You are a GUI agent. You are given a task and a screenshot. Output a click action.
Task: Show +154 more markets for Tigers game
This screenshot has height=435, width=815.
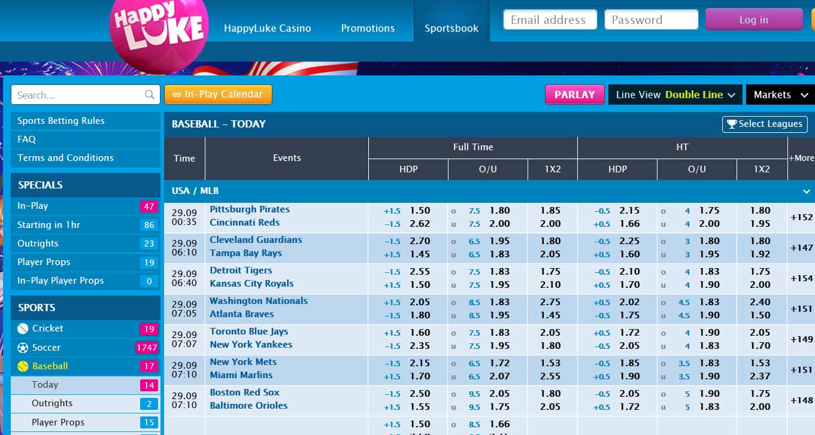pyautogui.click(x=801, y=278)
